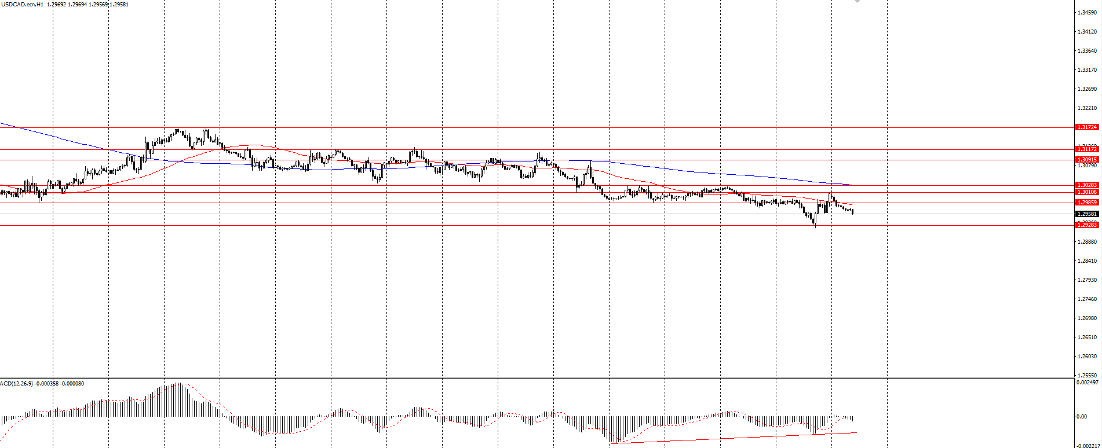The width and height of the screenshot is (1102, 448).
Task: Click the 1.29283 red price level label
Action: pos(1086,225)
